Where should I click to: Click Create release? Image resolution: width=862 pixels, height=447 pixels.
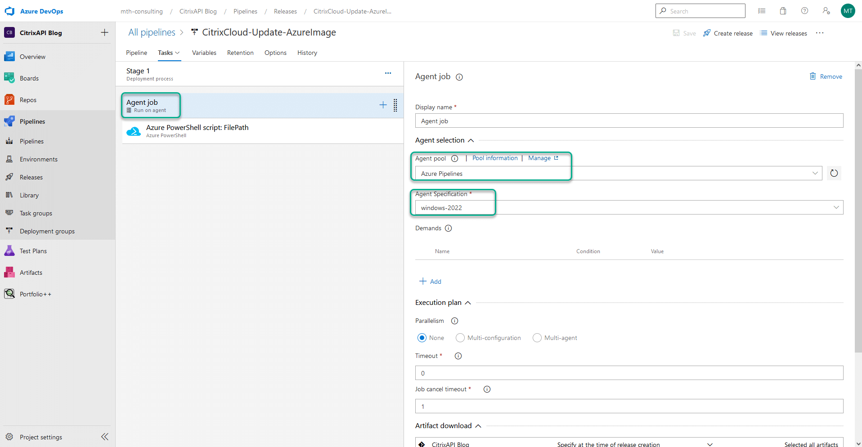(728, 33)
